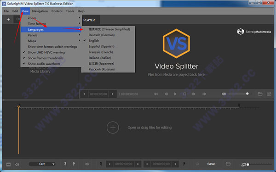Jump to next marker in player
This screenshot has width=276, height=172.
204,94
